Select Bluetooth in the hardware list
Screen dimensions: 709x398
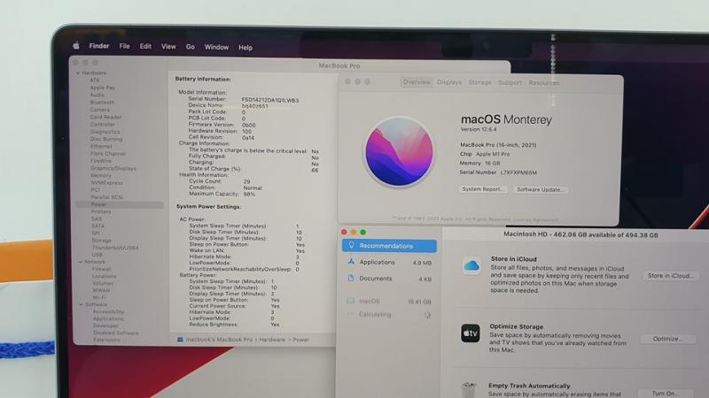pyautogui.click(x=102, y=103)
